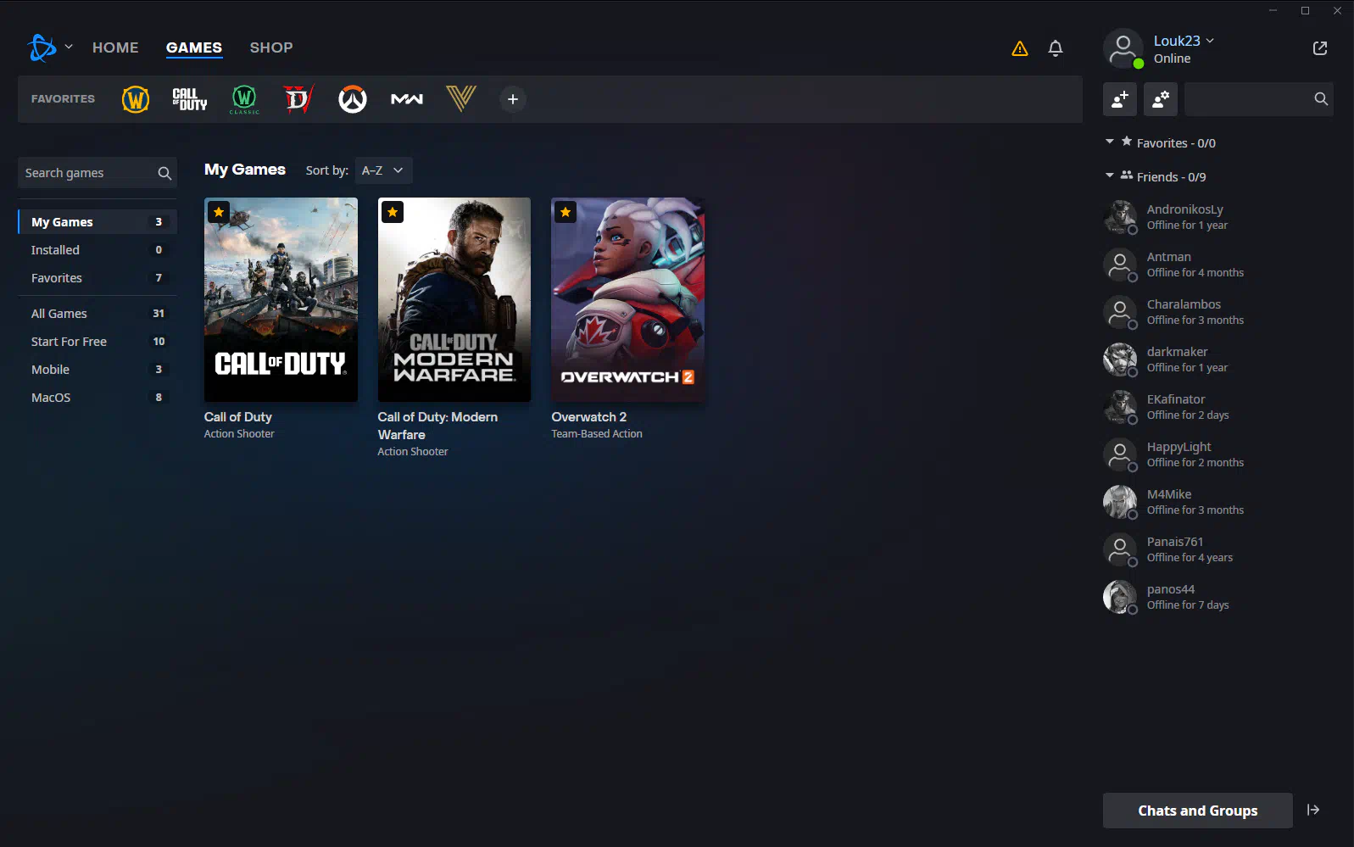Select Modern Warfare MW favorites icon
This screenshot has width=1354, height=847.
(x=407, y=99)
